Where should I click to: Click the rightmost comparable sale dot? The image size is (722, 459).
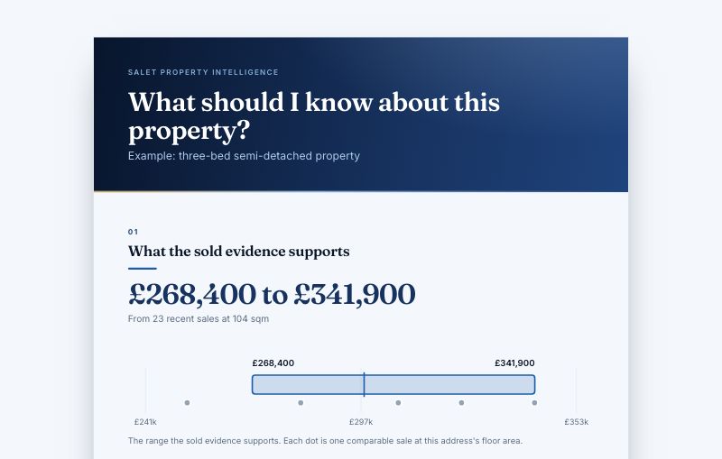[x=534, y=402]
